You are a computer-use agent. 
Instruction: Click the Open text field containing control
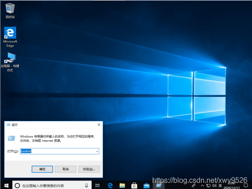click(x=60, y=151)
